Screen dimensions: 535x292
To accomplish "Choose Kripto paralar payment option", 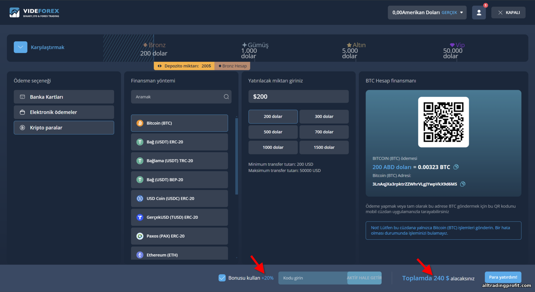I will click(64, 127).
